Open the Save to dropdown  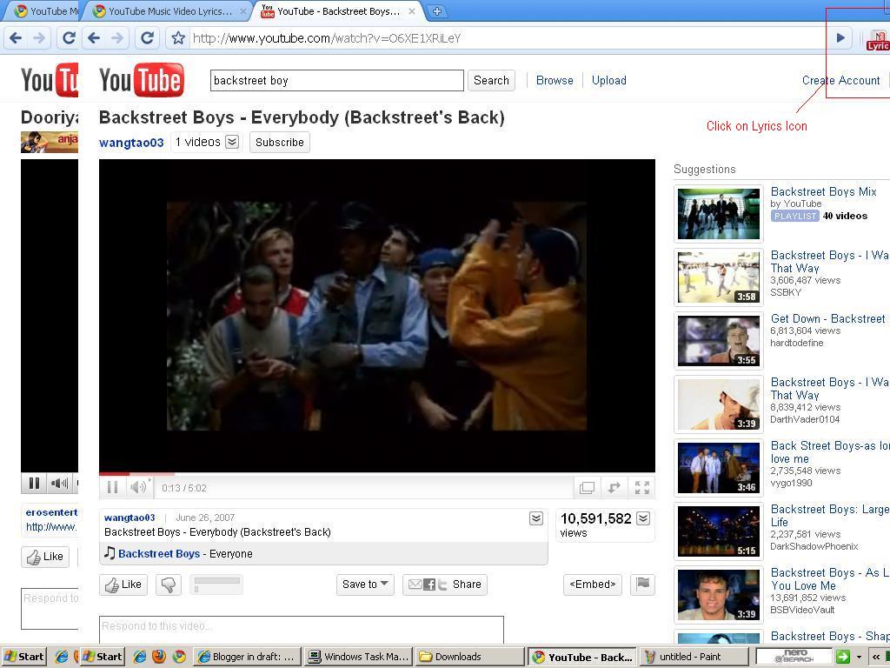[x=365, y=584]
